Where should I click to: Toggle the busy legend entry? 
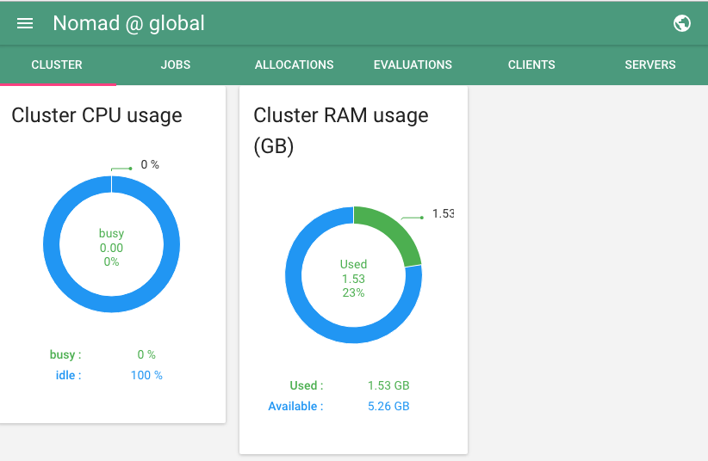point(65,354)
